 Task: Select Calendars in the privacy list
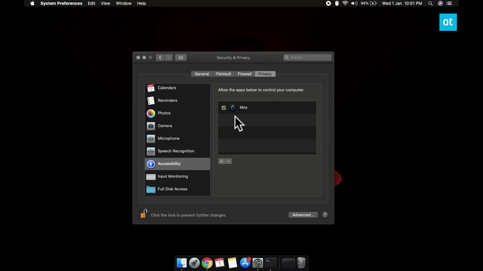point(177,88)
